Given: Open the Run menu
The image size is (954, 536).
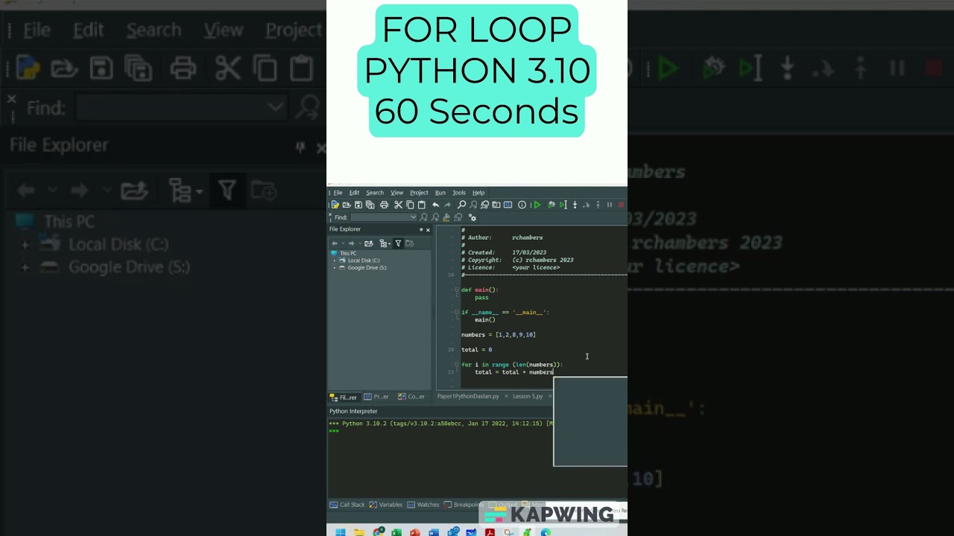Looking at the screenshot, I should (x=440, y=193).
